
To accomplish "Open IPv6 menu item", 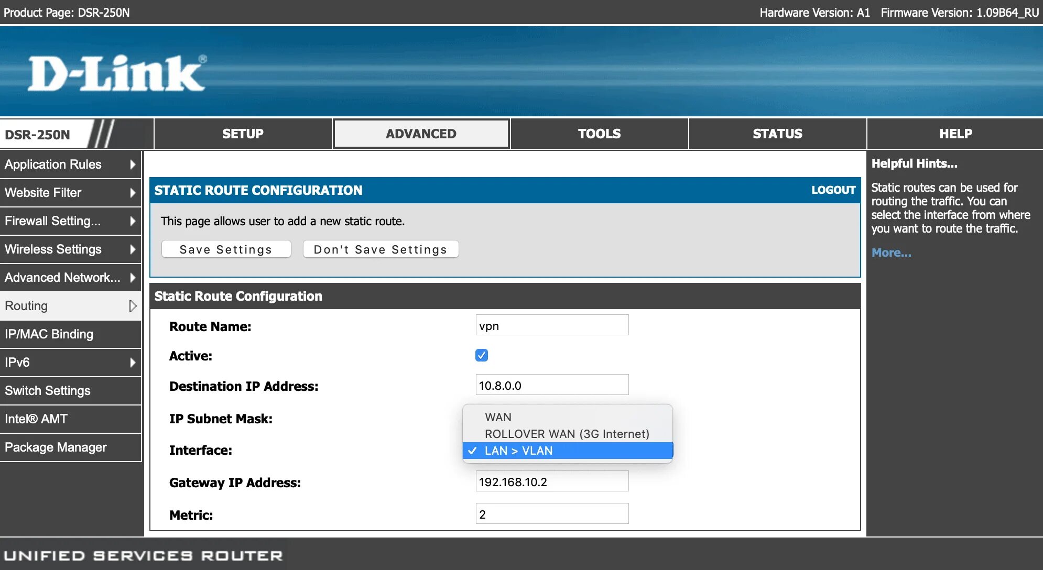I will 71,363.
